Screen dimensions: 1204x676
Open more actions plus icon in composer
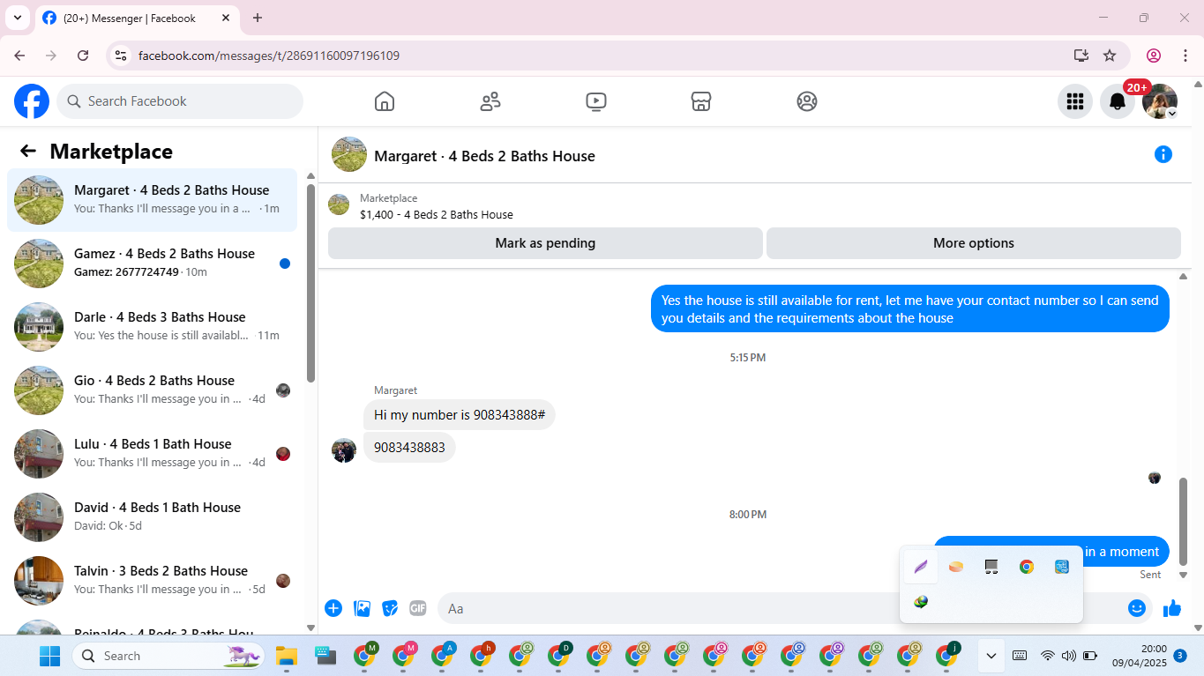click(333, 608)
